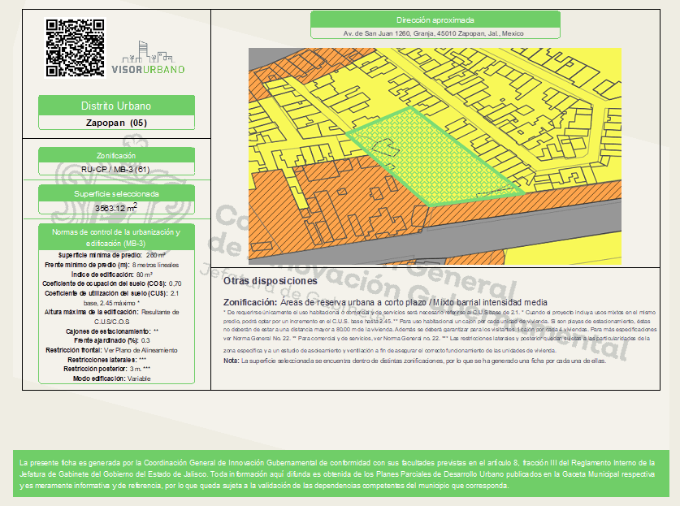Click the "Índice de edificación" row
Image resolution: width=680 pixels, height=506 pixels.
point(112,275)
